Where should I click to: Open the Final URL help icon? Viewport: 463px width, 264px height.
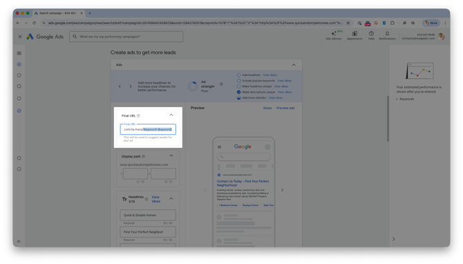[x=138, y=115]
